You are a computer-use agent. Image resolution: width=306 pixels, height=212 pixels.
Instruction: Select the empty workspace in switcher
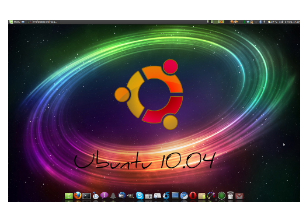[x=215, y=22]
